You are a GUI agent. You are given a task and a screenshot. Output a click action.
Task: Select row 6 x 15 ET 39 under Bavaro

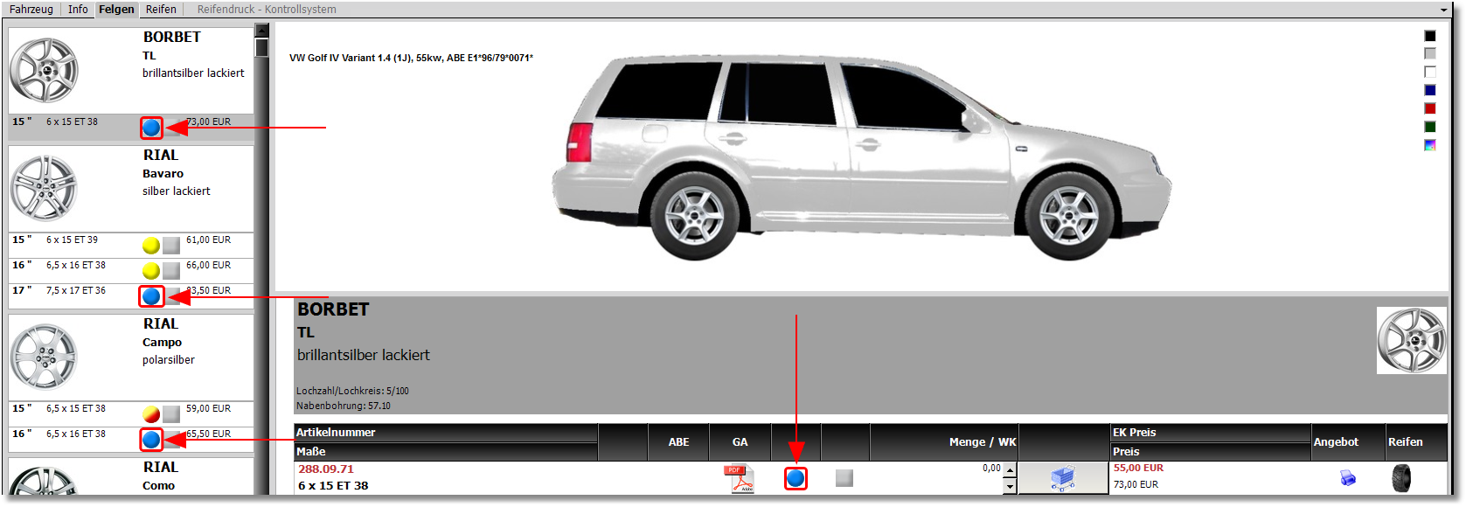(x=131, y=244)
